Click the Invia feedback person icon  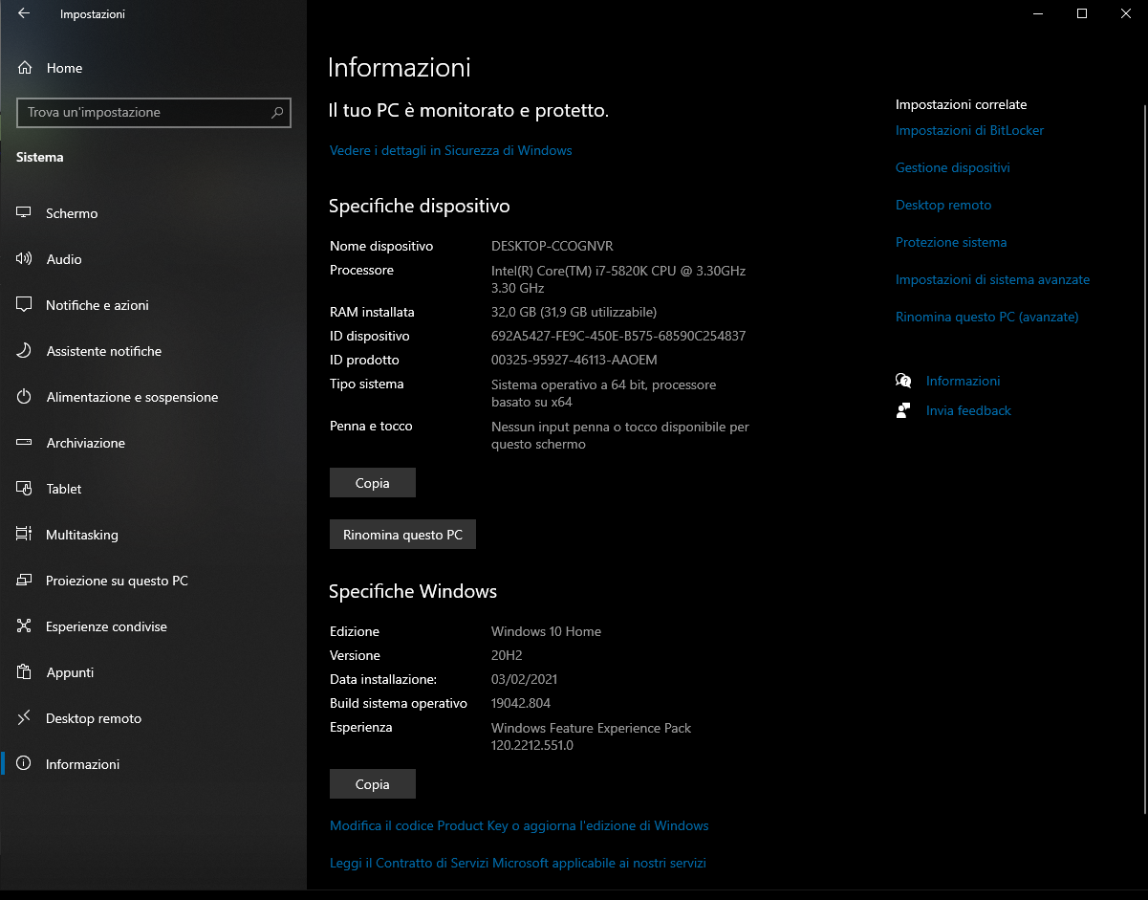[903, 410]
